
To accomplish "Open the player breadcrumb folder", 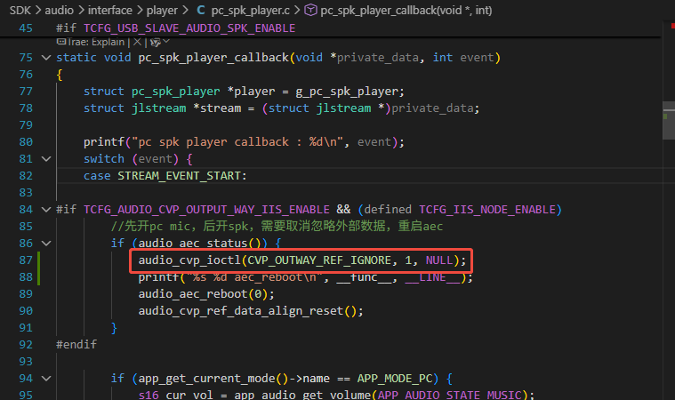I will (x=162, y=10).
